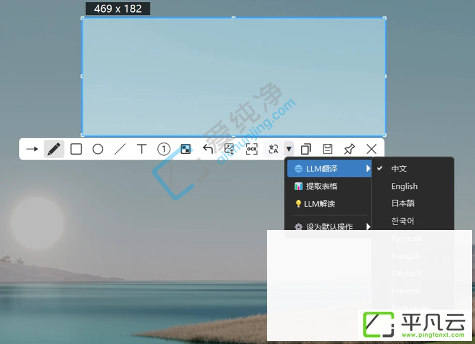This screenshot has width=475, height=344.
Task: Click the top-center selection resize handle
Action: point(233,18)
